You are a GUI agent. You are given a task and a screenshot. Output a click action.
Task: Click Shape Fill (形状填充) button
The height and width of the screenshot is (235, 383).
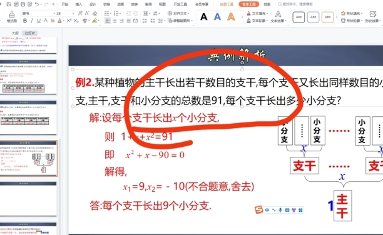[352, 13]
